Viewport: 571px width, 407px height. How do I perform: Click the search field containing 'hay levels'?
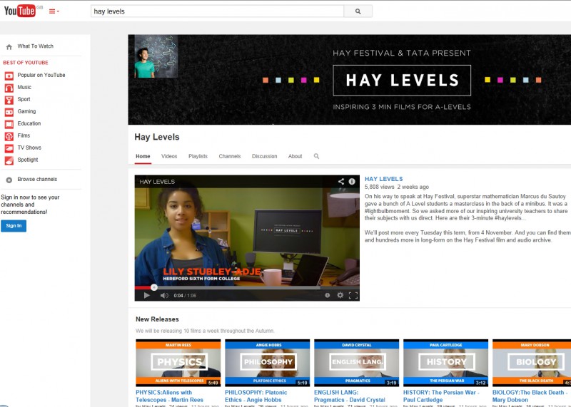point(217,11)
